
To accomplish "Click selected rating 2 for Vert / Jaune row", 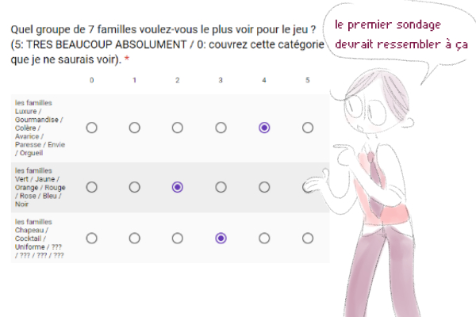I will click(x=178, y=187).
